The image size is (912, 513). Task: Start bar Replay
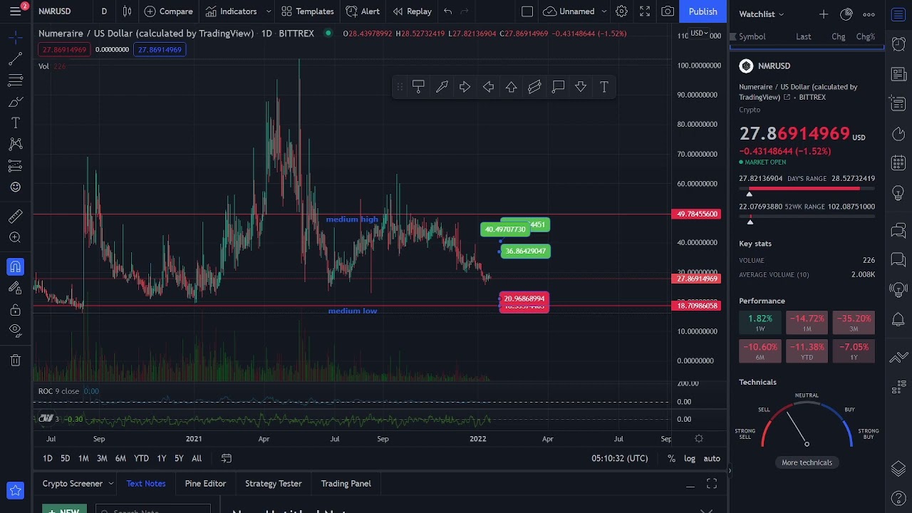tap(412, 11)
